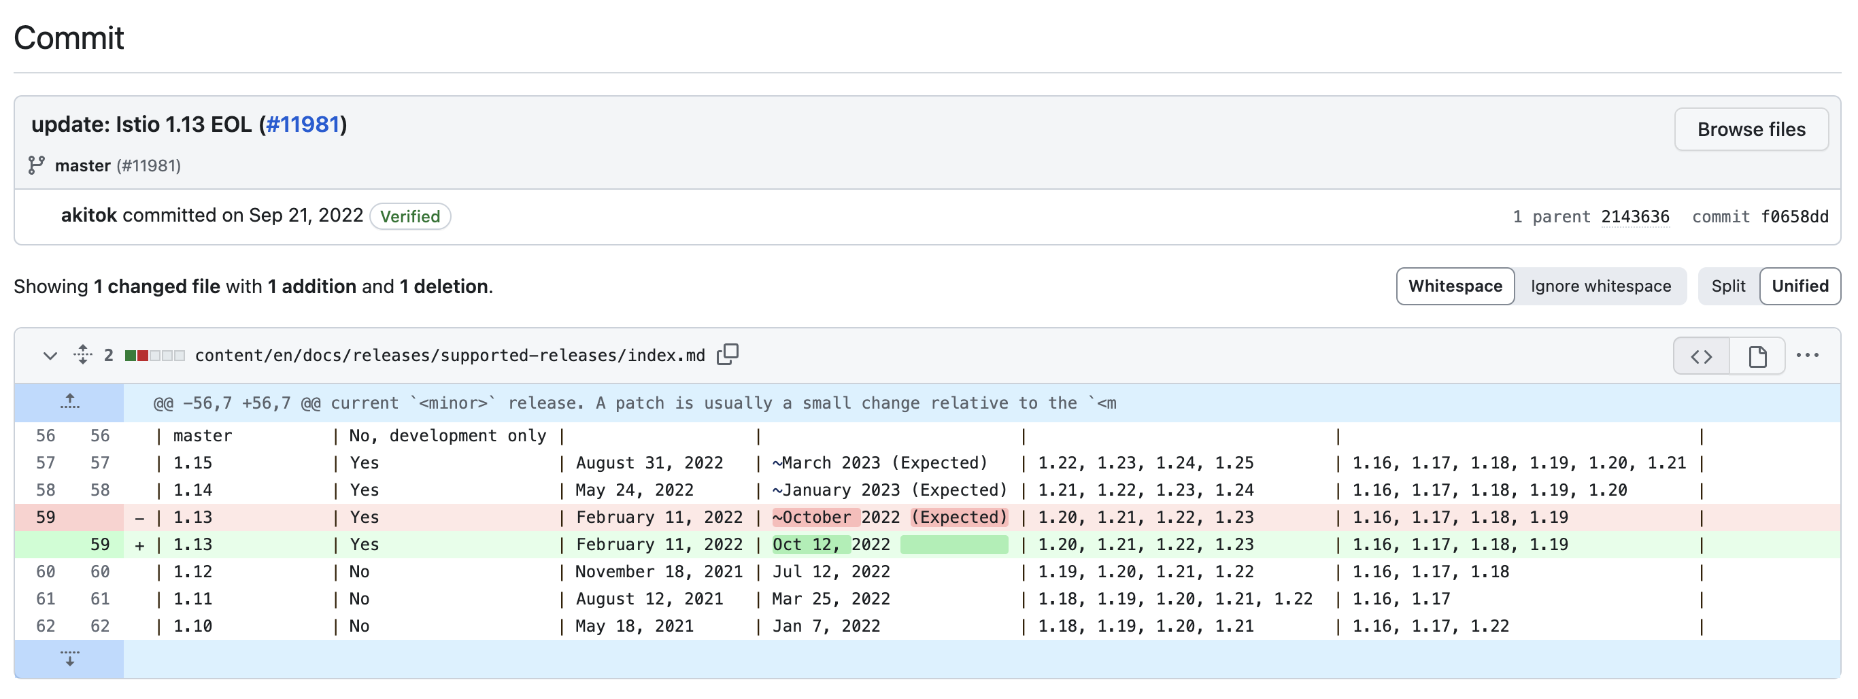The image size is (1858, 699).
Task: Switch to Unified diff view
Action: (x=1800, y=286)
